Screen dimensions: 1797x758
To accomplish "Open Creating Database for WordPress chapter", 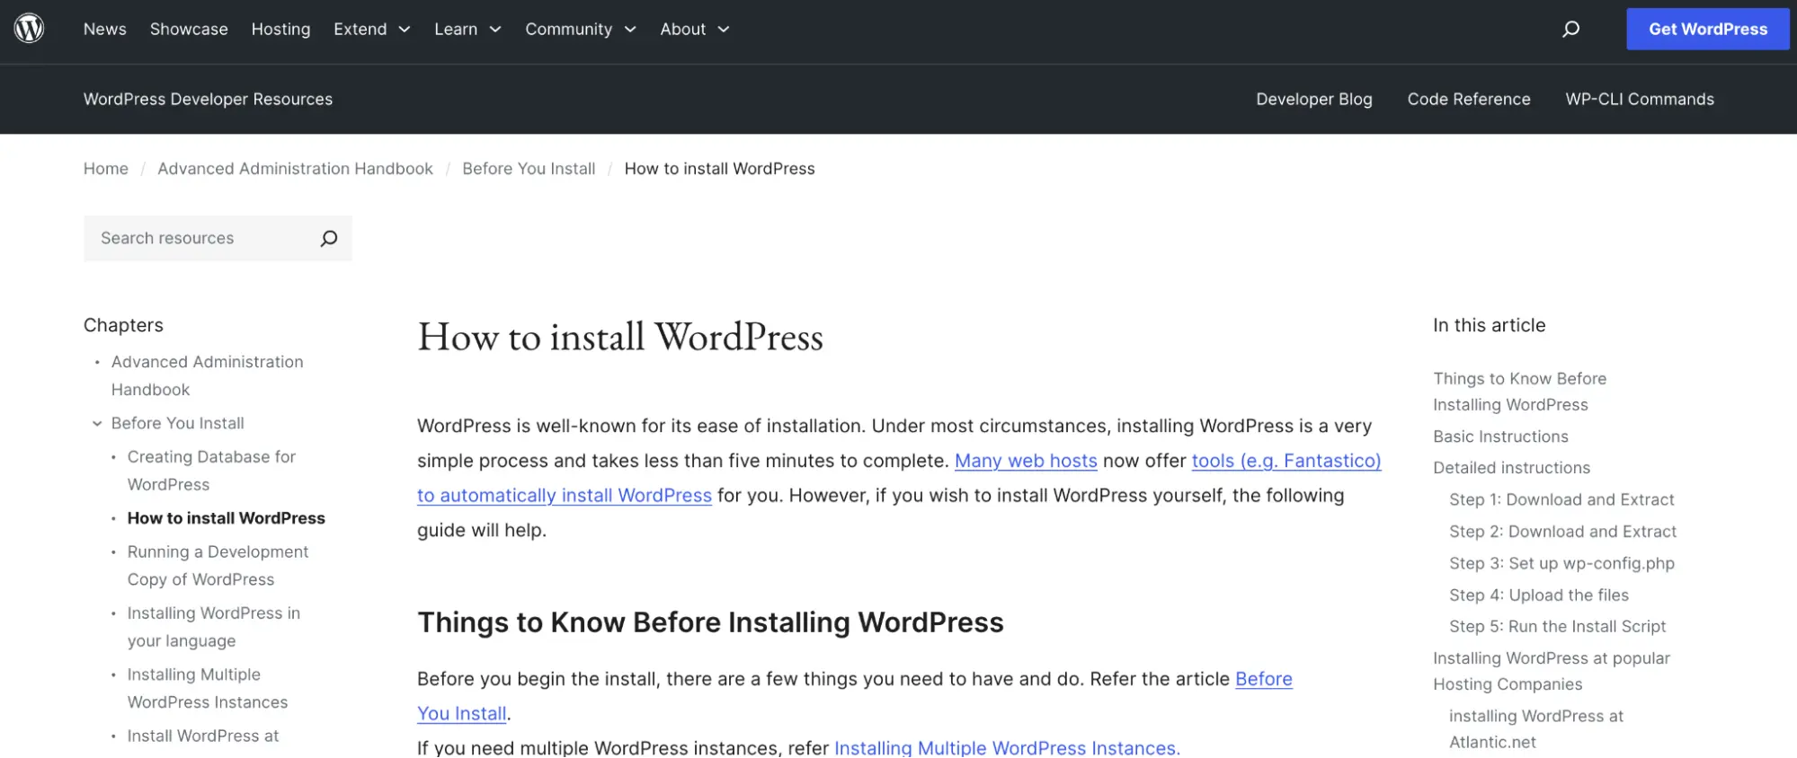I will click(x=211, y=471).
